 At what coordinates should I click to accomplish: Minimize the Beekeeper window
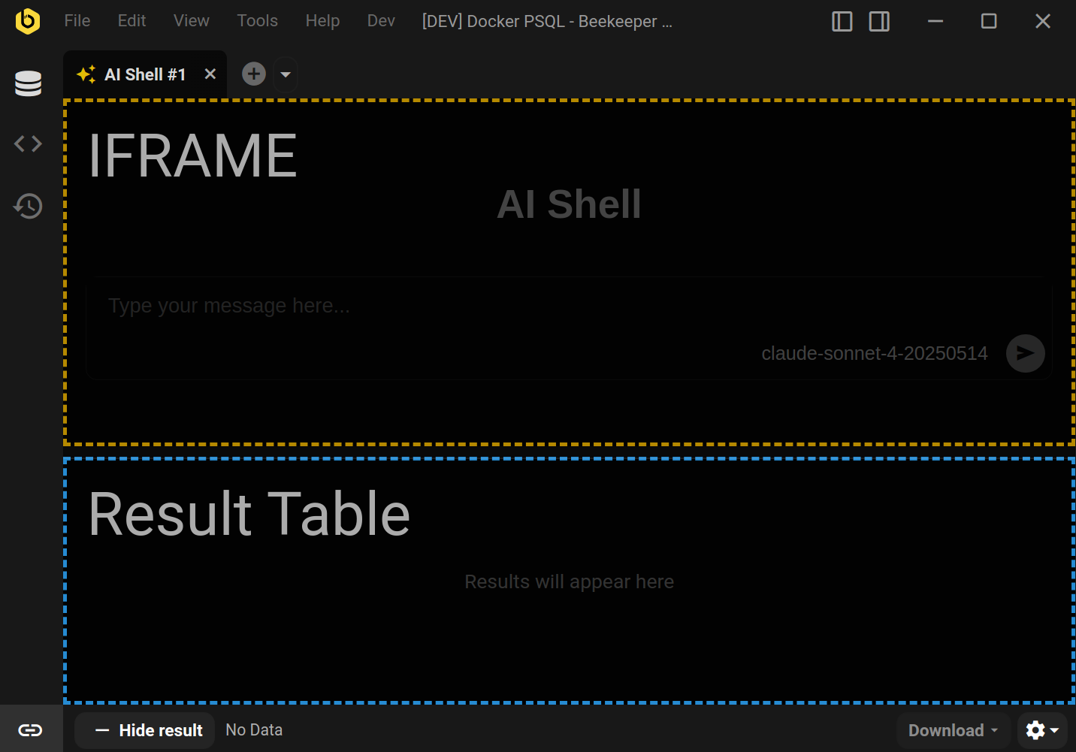click(935, 21)
